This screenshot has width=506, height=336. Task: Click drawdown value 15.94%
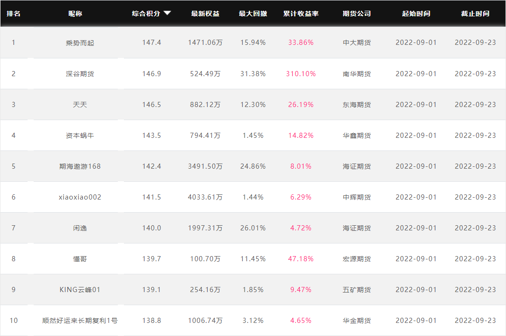click(x=253, y=43)
